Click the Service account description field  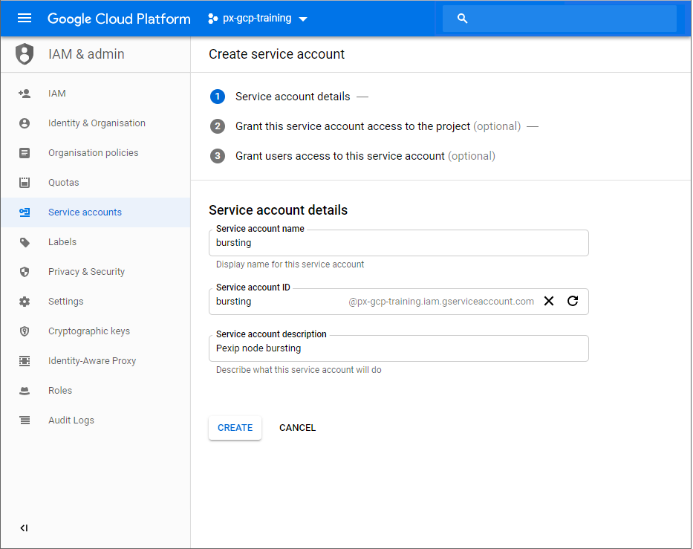click(398, 348)
